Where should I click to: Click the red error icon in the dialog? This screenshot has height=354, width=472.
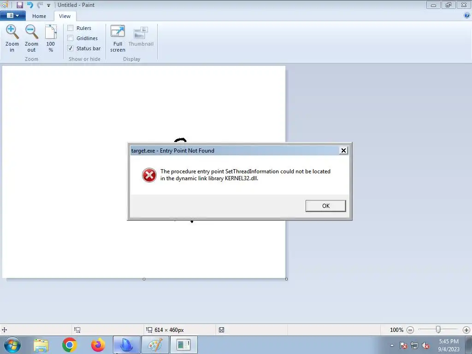point(149,175)
